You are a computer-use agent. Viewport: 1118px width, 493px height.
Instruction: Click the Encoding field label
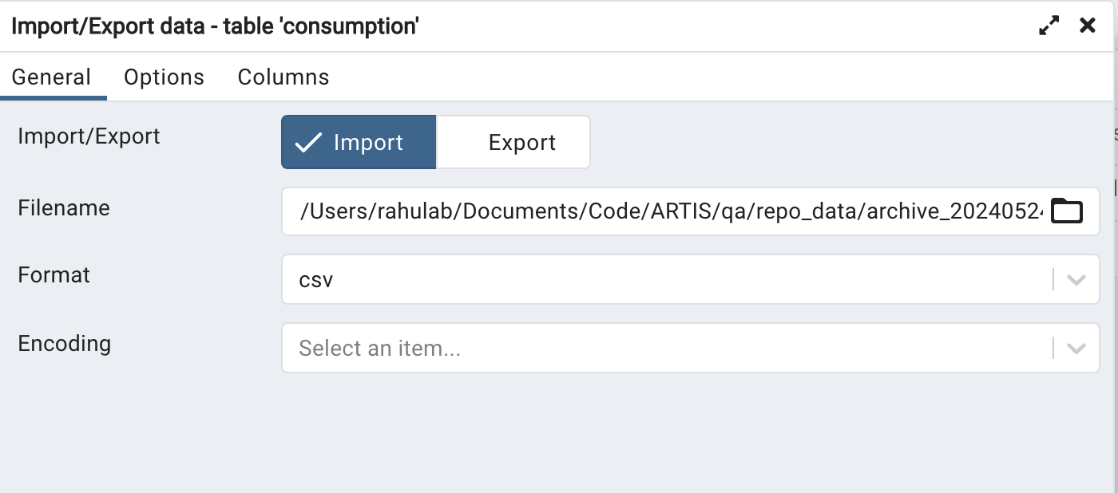tap(64, 344)
